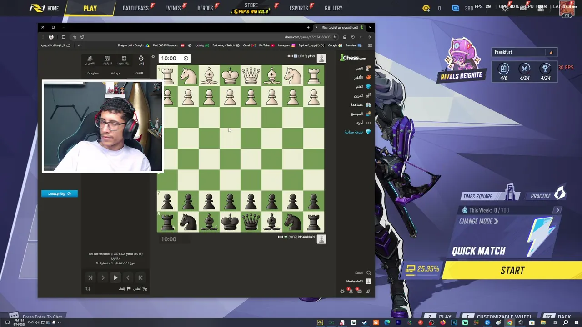Go to browser home page
This screenshot has width=582, height=327.
pos(345,37)
